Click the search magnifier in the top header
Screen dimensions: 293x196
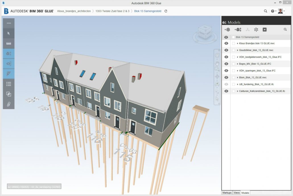click(x=265, y=11)
